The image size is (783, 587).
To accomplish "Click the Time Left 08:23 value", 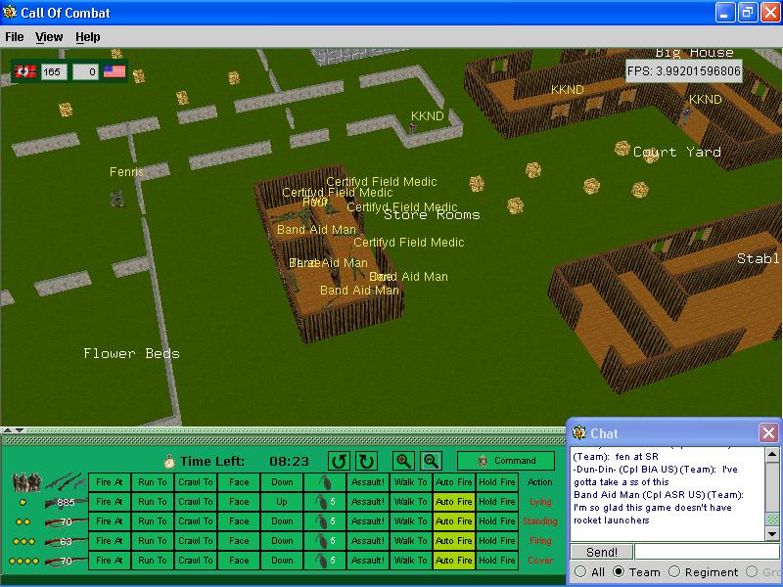I will click(289, 461).
